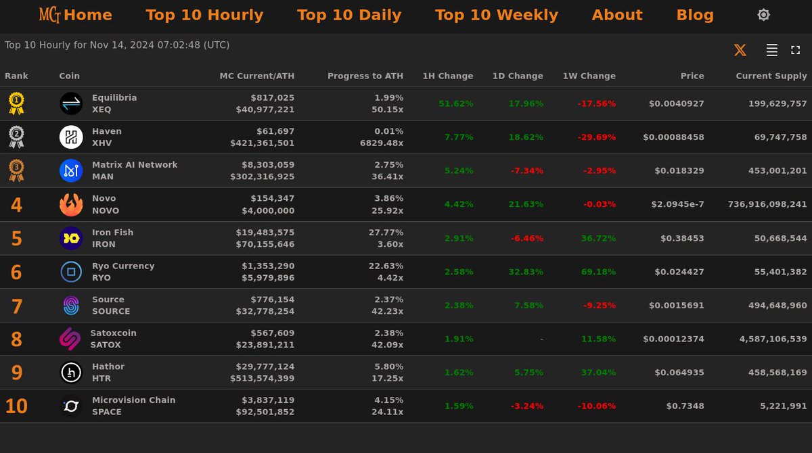This screenshot has height=453, width=812.
Task: Click Matrix AI -7.34% daily change
Action: point(527,170)
